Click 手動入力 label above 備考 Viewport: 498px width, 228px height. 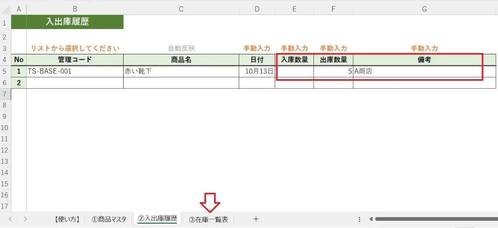424,49
